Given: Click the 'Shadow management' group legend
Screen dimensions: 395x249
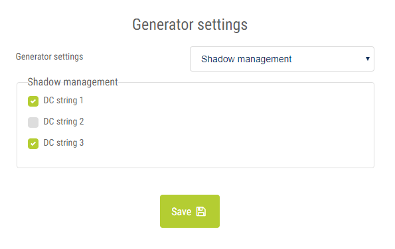Looking at the screenshot, I should click(72, 82).
